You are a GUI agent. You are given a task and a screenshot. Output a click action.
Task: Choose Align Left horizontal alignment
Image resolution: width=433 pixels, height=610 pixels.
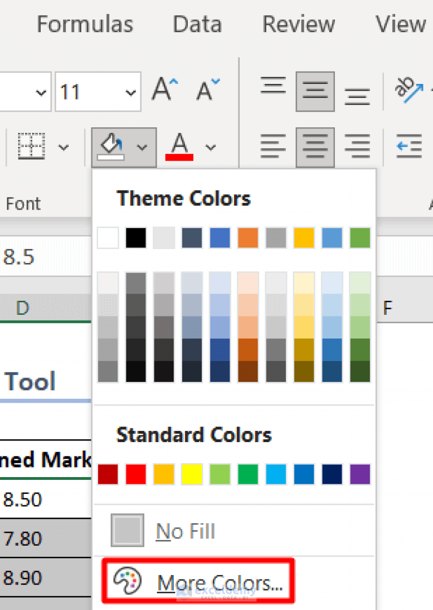(273, 146)
